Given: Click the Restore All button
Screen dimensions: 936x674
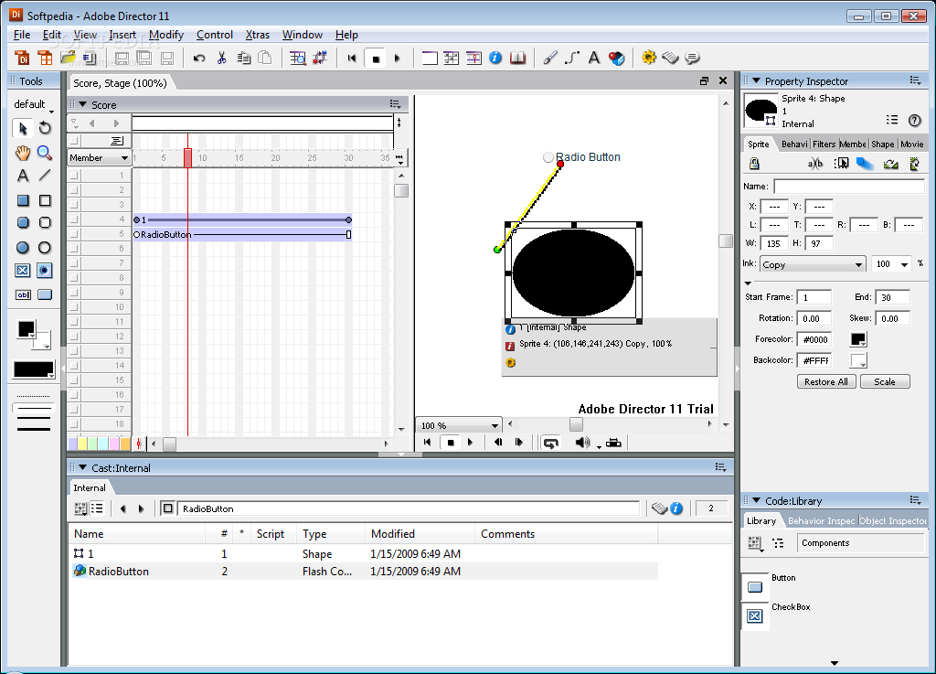Looking at the screenshot, I should click(826, 381).
